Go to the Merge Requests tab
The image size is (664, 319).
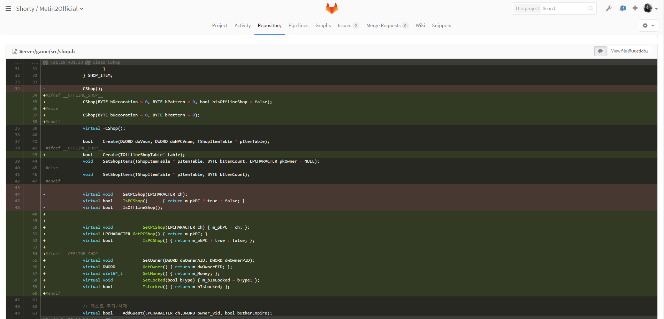[383, 25]
